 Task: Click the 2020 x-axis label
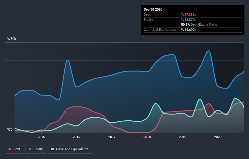coord(218,137)
